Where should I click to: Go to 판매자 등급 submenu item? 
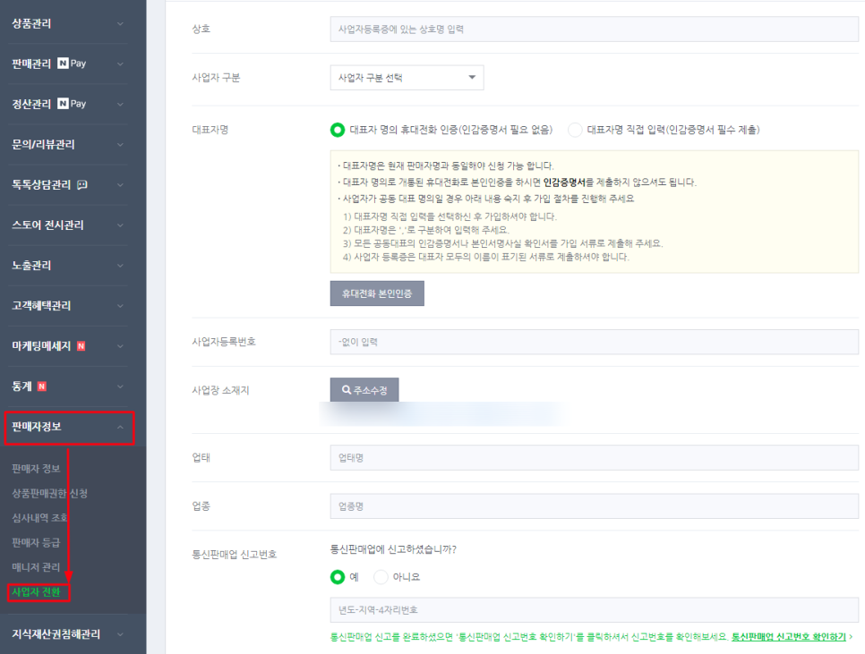pyautogui.click(x=36, y=542)
